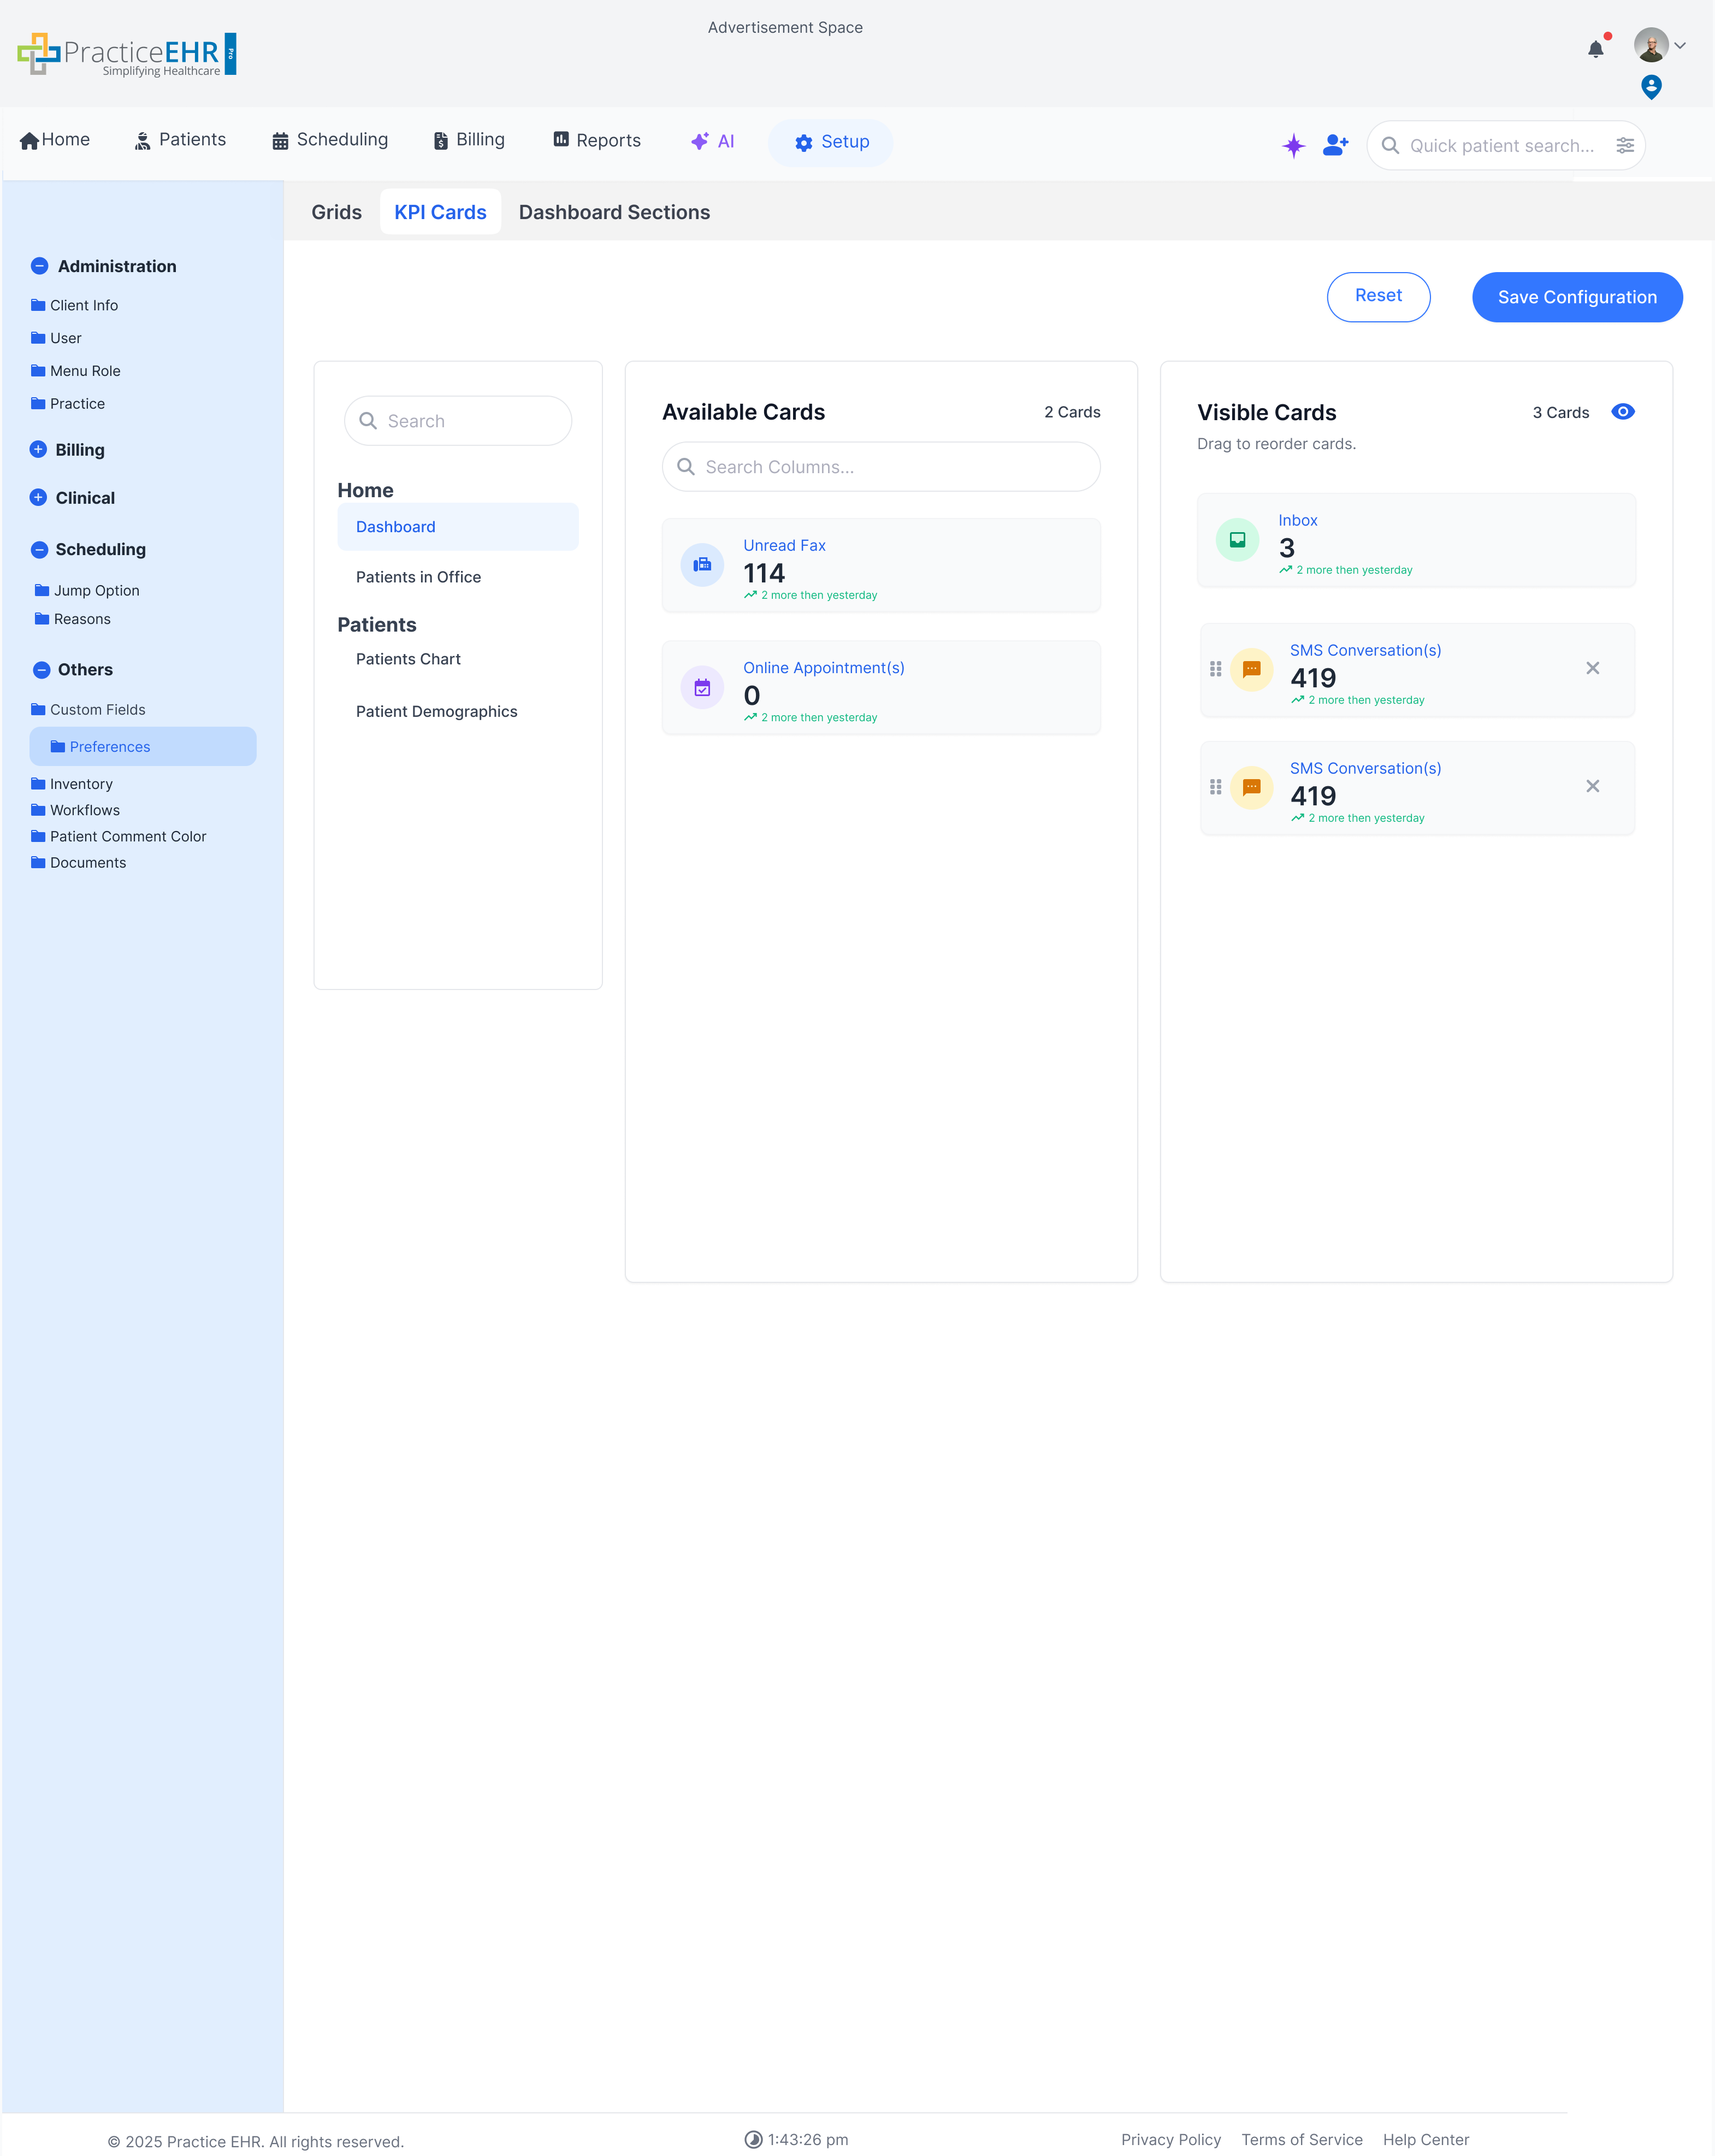Toggle the Visible Cards eye icon
1715x2156 pixels.
coord(1623,412)
